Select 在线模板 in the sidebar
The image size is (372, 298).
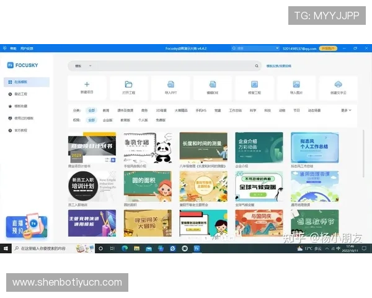pyautogui.click(x=27, y=82)
